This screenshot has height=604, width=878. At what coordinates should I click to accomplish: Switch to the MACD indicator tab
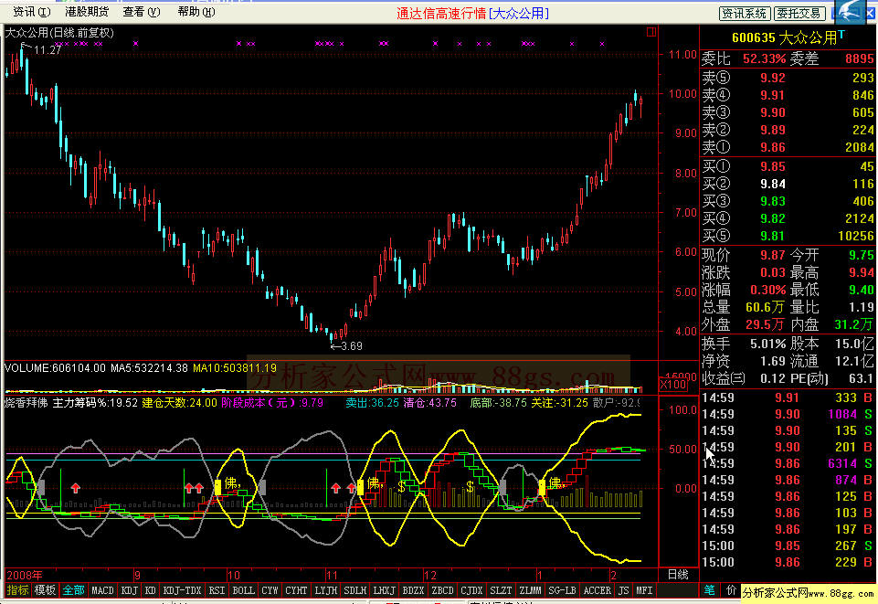[102, 590]
